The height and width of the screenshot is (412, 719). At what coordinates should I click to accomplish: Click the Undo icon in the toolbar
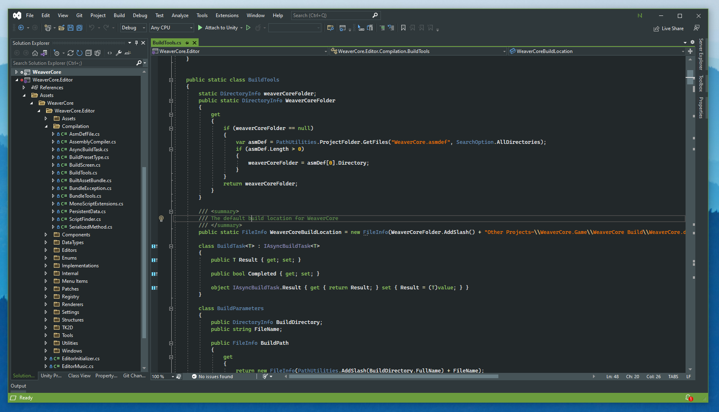click(x=91, y=28)
